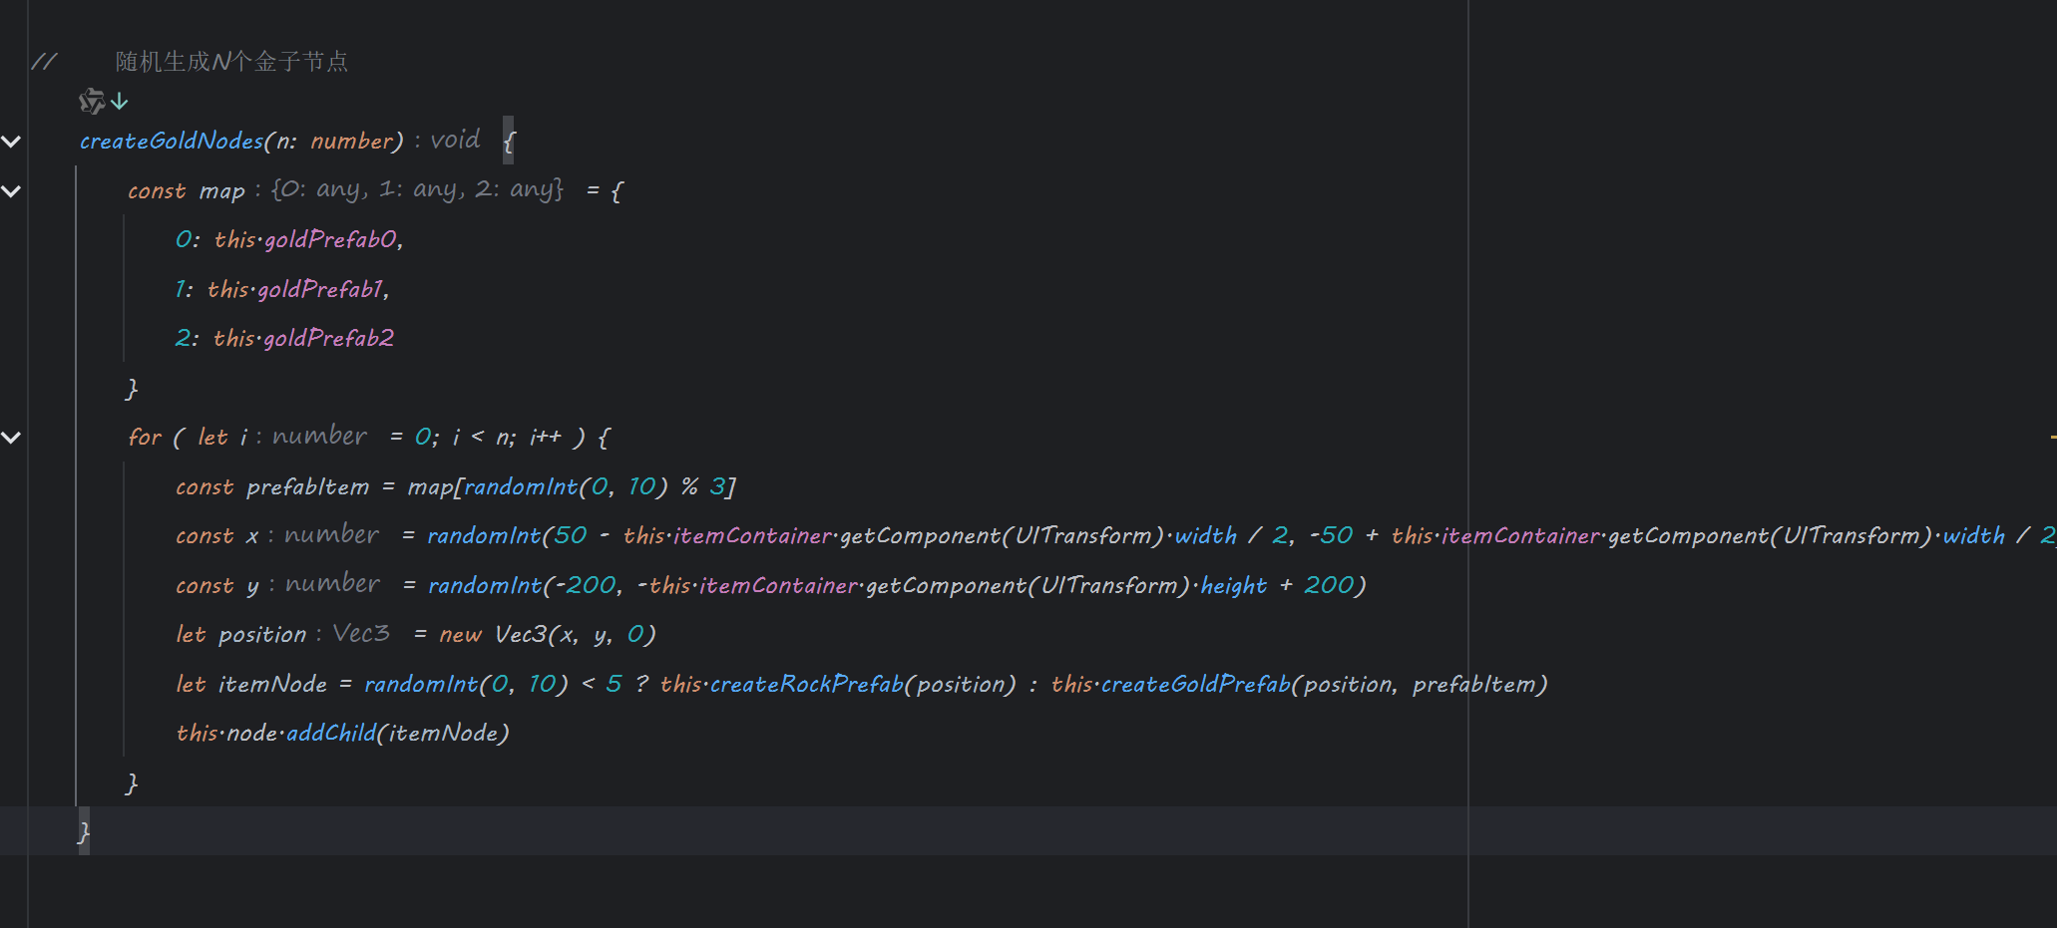Click the variable 'y' in 'const y'
Image resolution: width=2057 pixels, height=928 pixels.
pyautogui.click(x=252, y=587)
